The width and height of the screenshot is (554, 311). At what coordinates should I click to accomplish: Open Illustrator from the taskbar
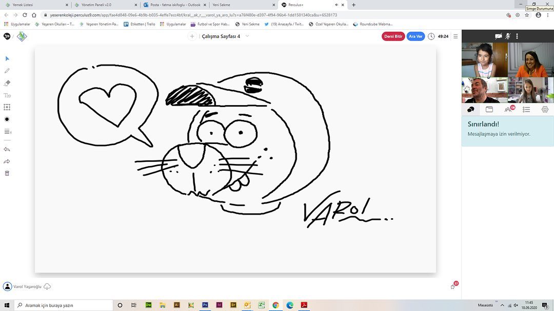coord(176,305)
